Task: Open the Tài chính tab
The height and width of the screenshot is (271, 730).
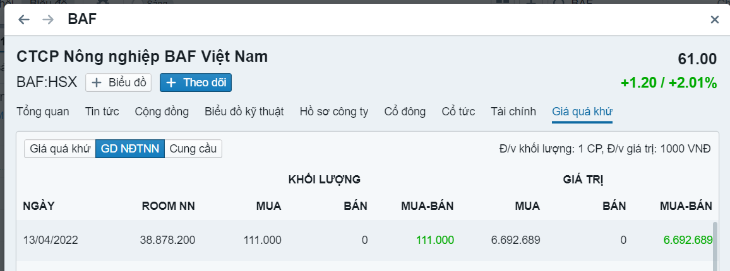Action: tap(513, 112)
